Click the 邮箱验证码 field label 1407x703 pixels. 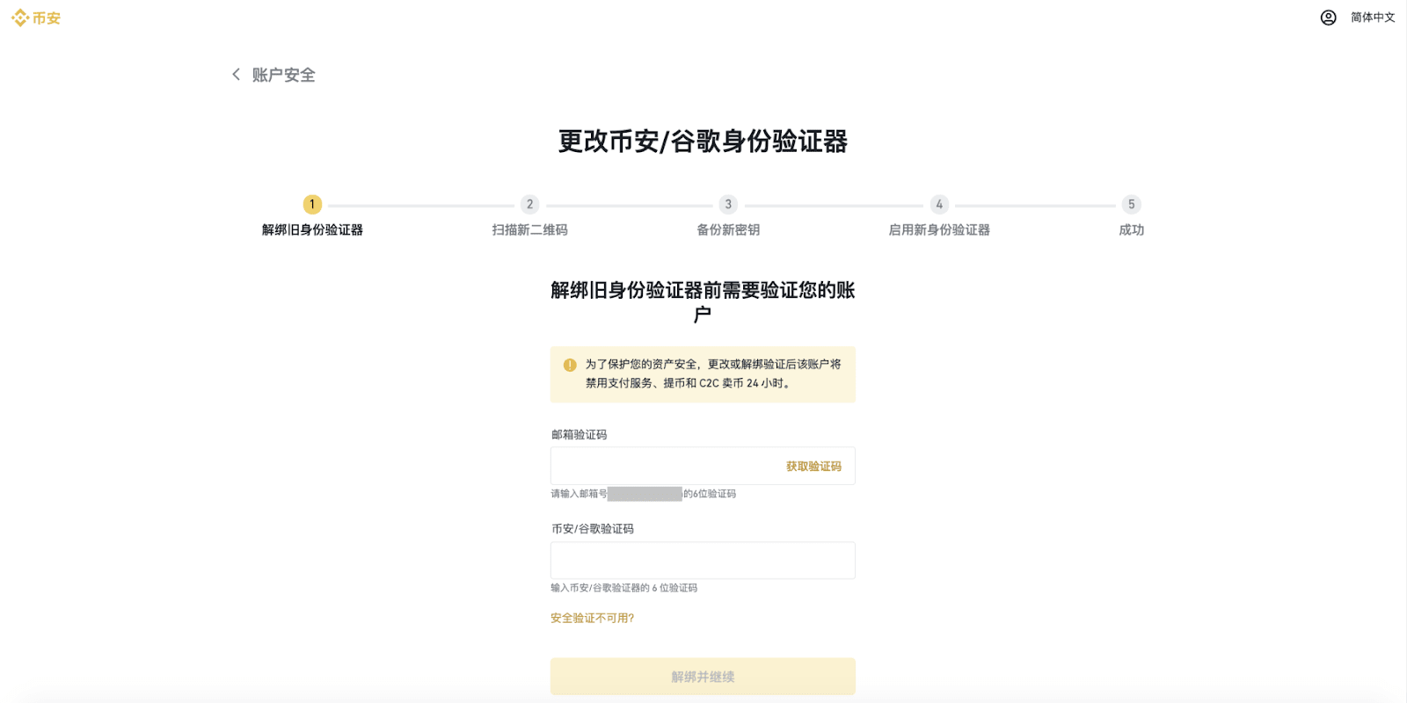tap(579, 435)
